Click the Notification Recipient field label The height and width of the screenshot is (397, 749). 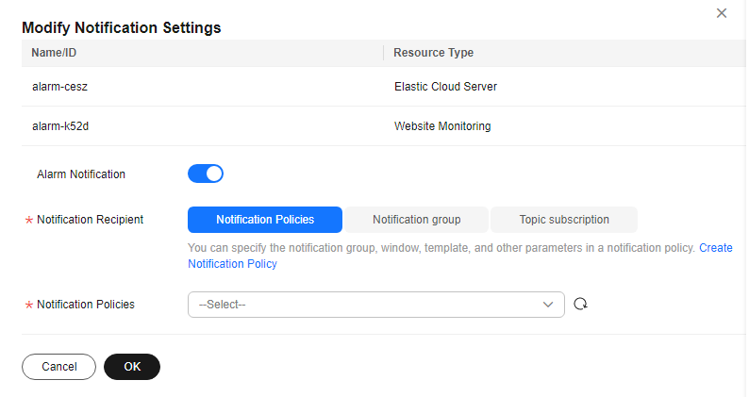pyautogui.click(x=90, y=220)
